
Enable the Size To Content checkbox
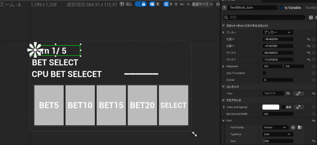coord(264,73)
